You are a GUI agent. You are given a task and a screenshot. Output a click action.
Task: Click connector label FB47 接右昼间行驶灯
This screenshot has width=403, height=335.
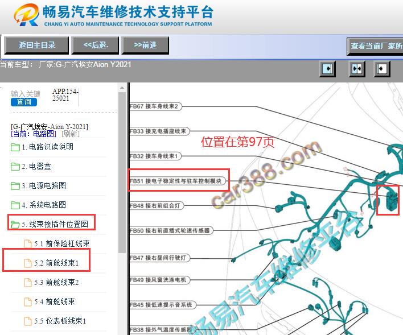pyautogui.click(x=159, y=258)
